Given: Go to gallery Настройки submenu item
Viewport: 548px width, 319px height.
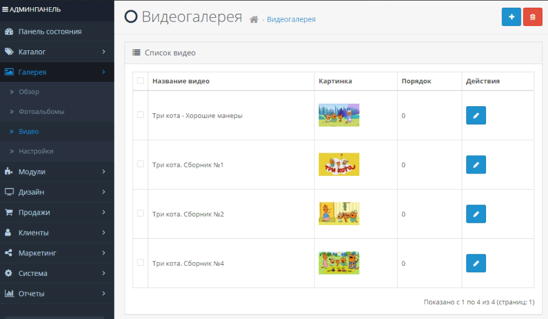Looking at the screenshot, I should pyautogui.click(x=36, y=151).
